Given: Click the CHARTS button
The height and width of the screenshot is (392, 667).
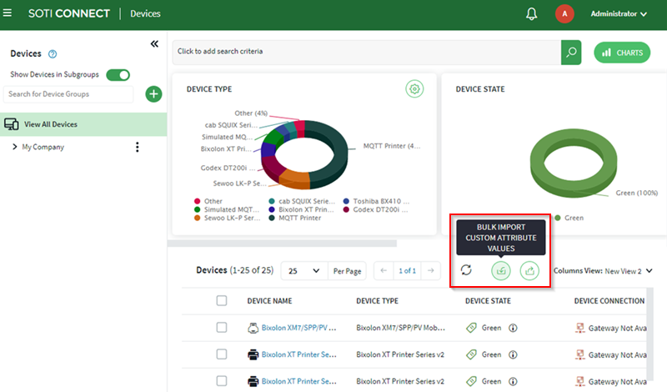Looking at the screenshot, I should point(622,53).
